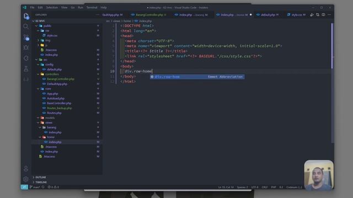The height and width of the screenshot is (198, 353).
Task: Open errors and warnings count in status bar
Action: (53, 187)
